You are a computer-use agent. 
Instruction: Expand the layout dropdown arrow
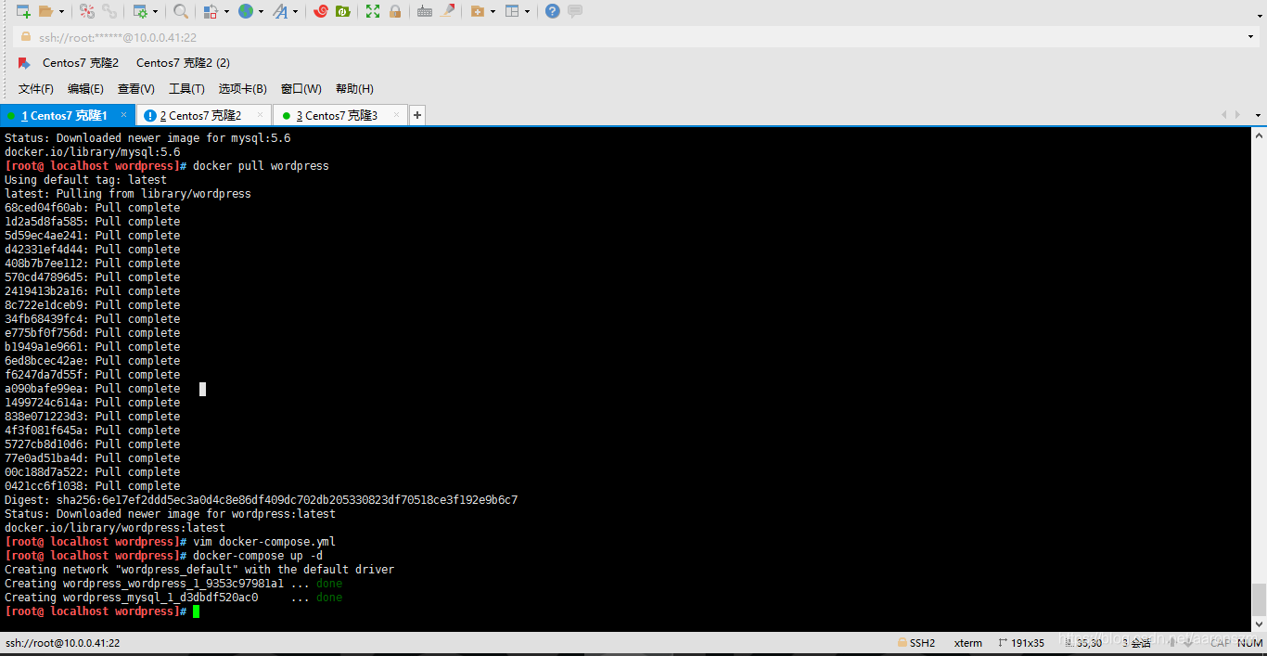(x=528, y=11)
